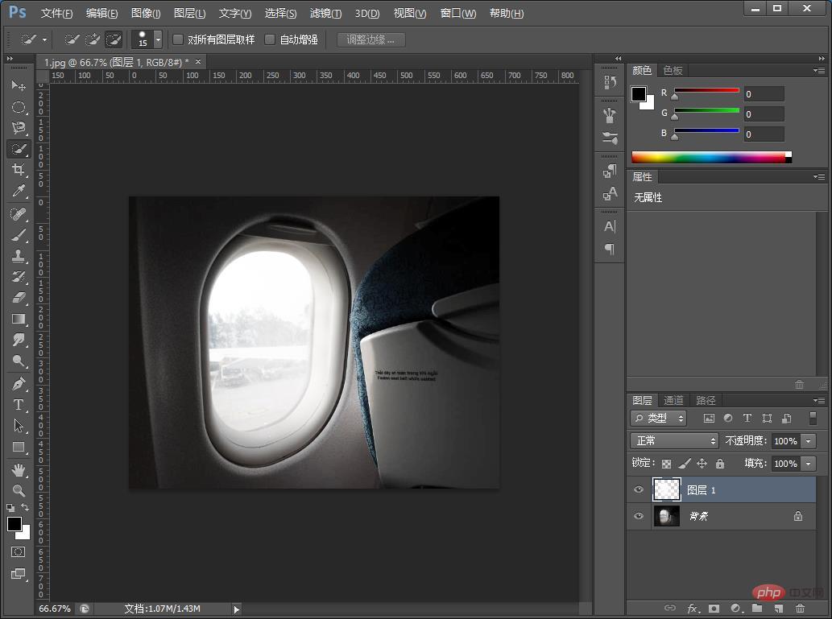
Task: Toggle lock all for layer
Action: click(x=720, y=464)
